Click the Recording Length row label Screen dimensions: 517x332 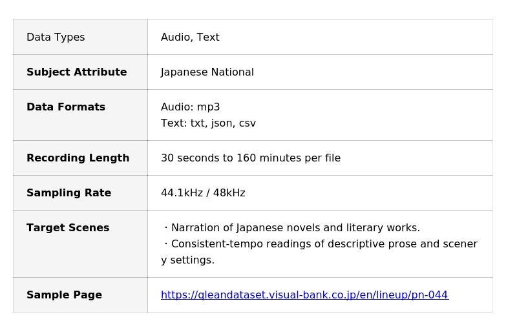(78, 158)
